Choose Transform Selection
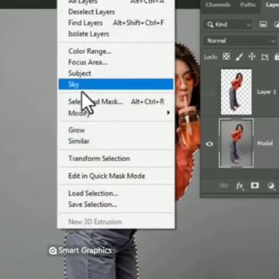Screen dimensions: 279x279 [116, 158]
